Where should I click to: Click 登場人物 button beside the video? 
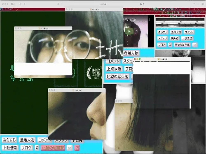[x=131, y=53]
